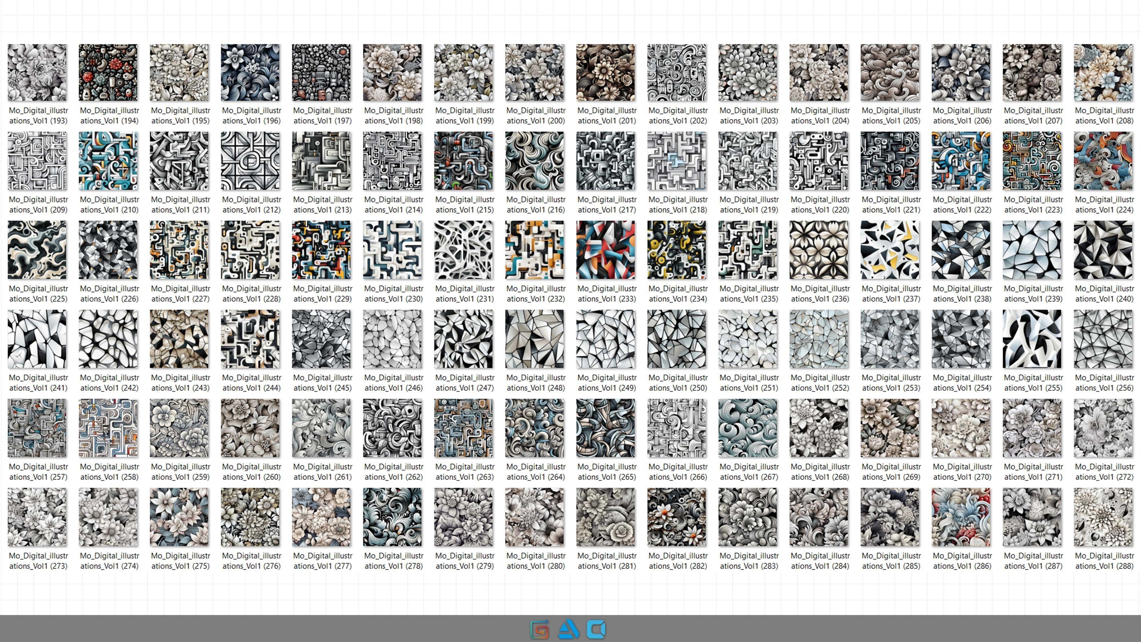Select thumbnail of illustration (288)
The width and height of the screenshot is (1141, 642).
tap(1103, 517)
